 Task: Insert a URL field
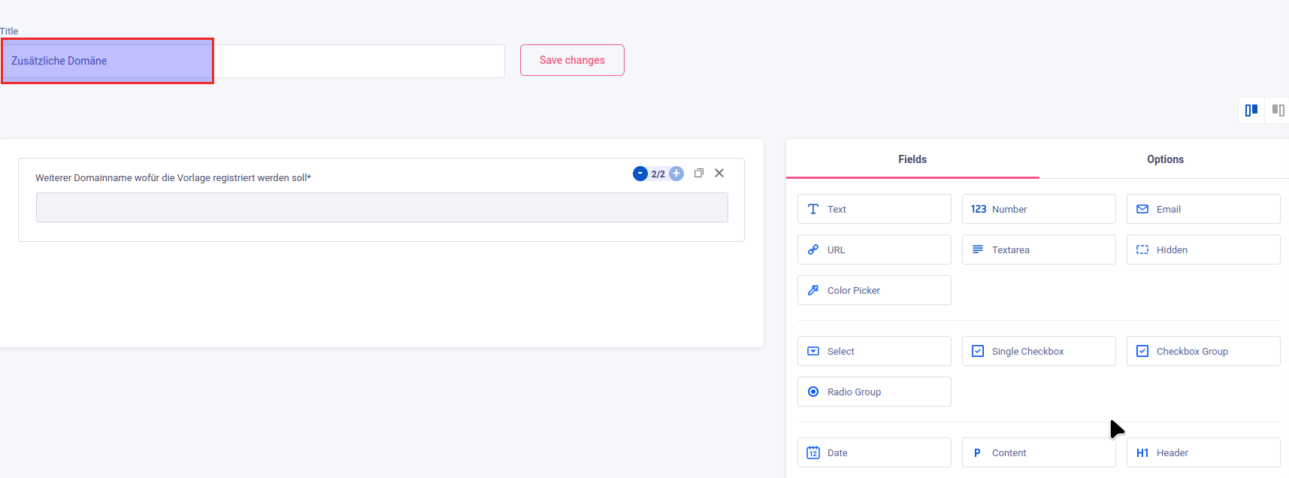873,250
